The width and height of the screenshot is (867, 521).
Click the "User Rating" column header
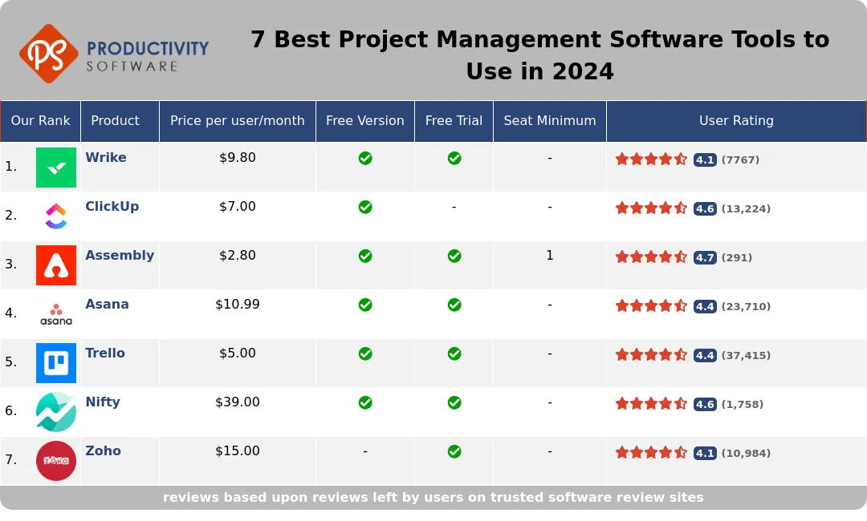coord(736,121)
